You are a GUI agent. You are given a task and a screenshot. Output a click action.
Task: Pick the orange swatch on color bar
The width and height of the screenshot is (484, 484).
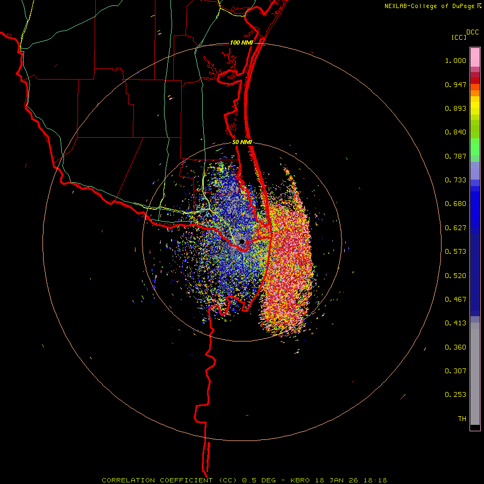[475, 93]
